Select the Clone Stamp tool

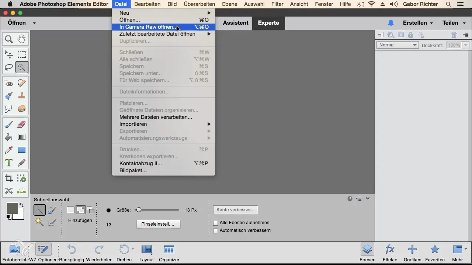22,96
